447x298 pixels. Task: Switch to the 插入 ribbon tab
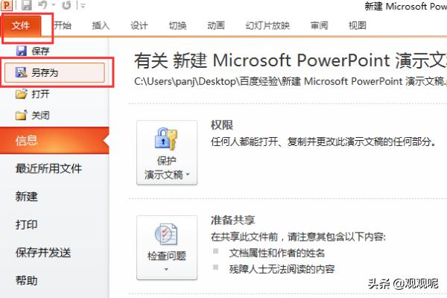point(101,25)
